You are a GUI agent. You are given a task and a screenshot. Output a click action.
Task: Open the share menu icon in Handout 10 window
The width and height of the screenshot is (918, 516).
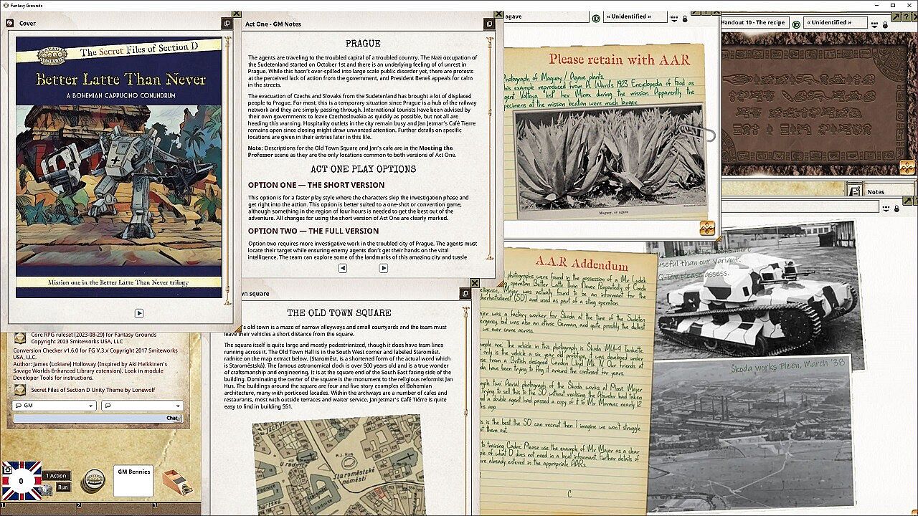(x=875, y=24)
